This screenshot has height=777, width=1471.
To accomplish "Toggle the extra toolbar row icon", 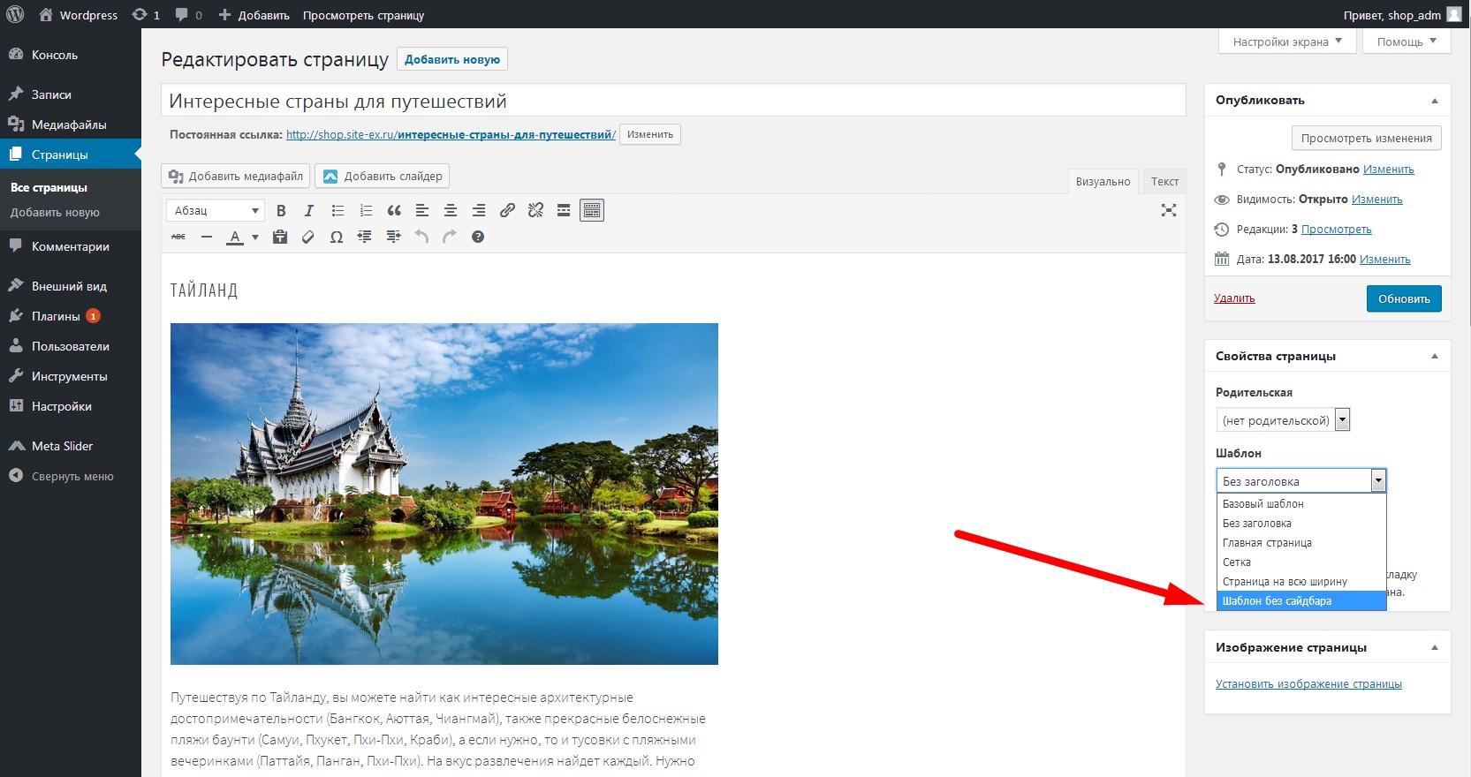I will pyautogui.click(x=592, y=210).
